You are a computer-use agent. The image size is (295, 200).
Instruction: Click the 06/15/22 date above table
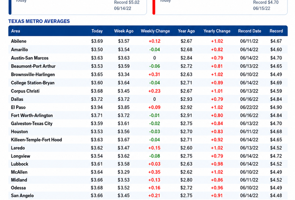(262, 9)
